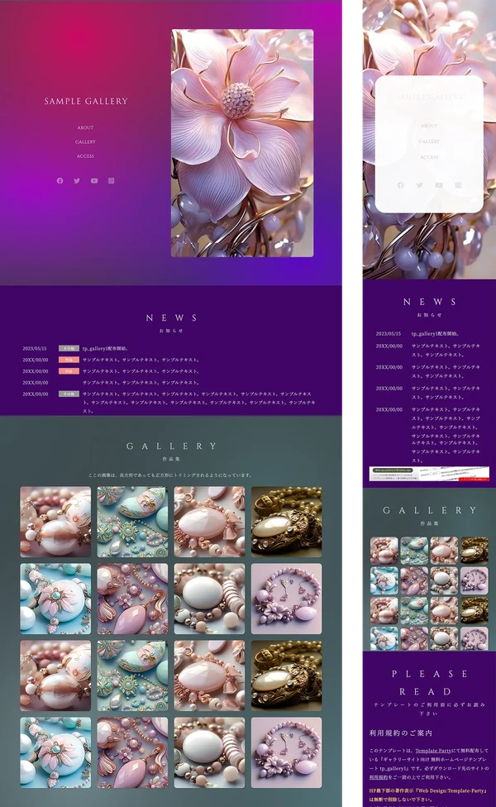
Task: Click the GALLERY heading in the desktop view
Action: [171, 446]
